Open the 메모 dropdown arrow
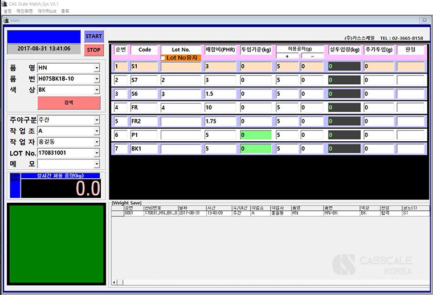 click(x=97, y=164)
